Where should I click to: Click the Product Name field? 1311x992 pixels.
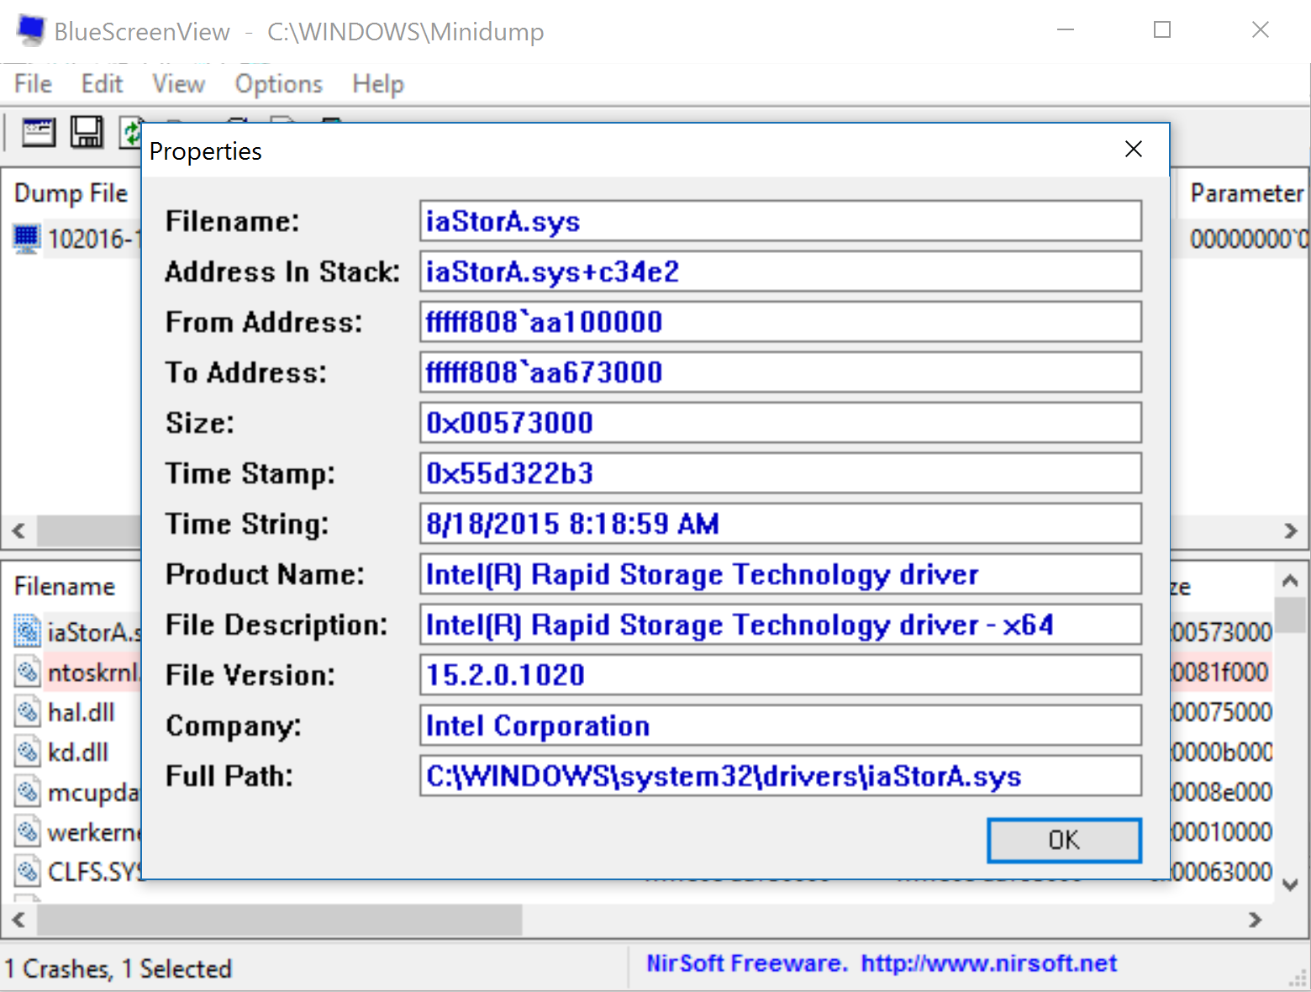pos(781,574)
